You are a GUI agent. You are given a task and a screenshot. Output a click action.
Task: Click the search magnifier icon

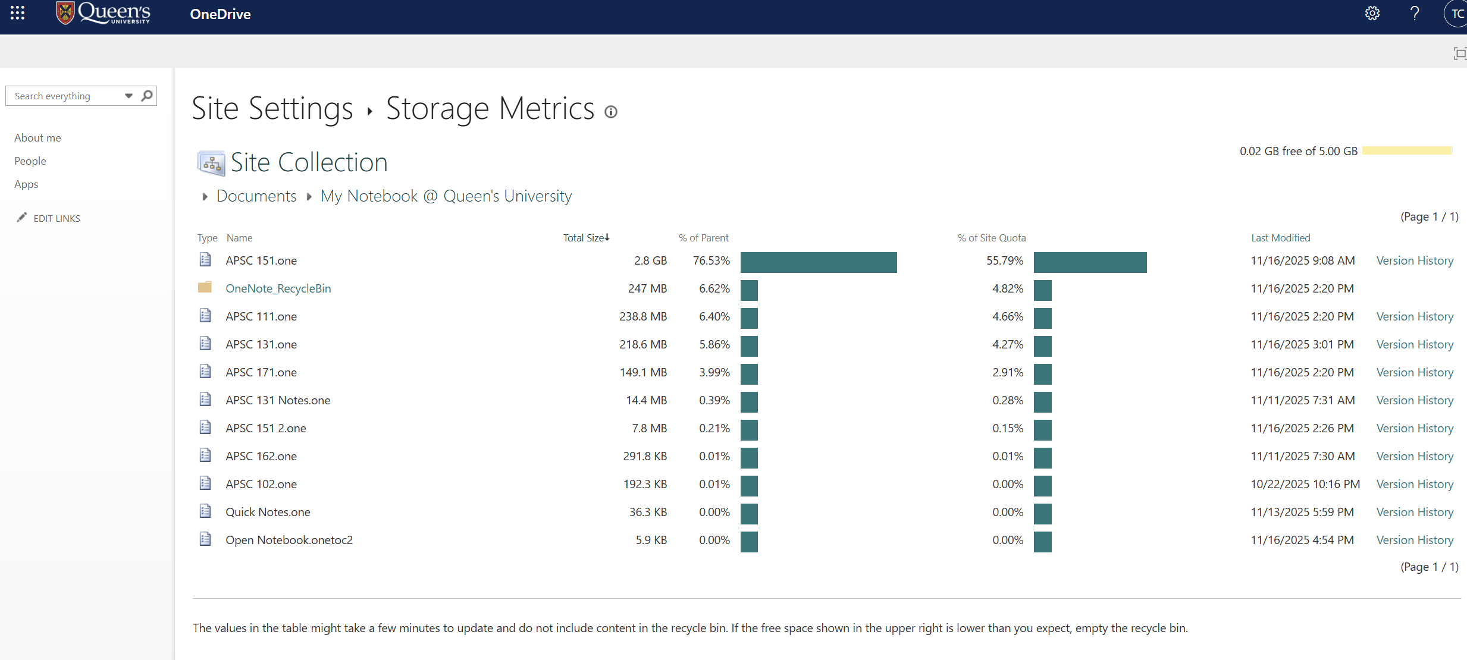pos(147,95)
